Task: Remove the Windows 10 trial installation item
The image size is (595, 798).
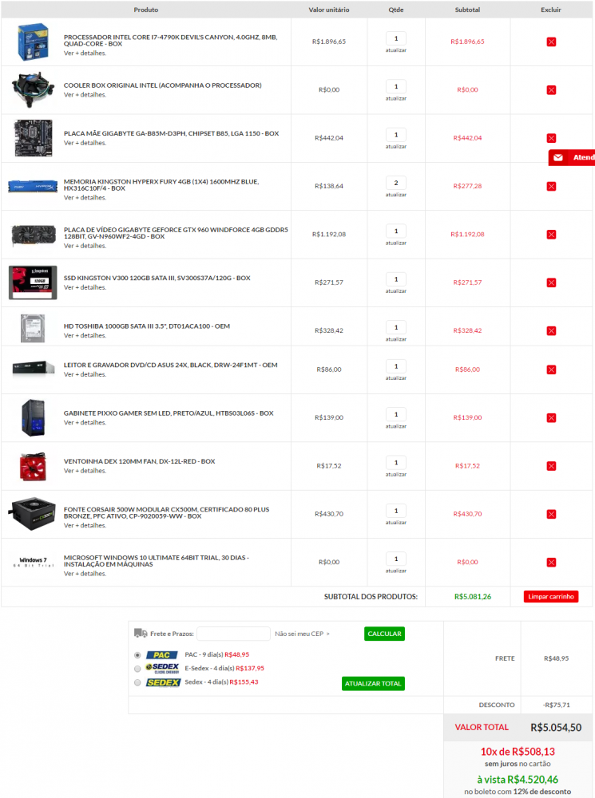Action: click(551, 563)
